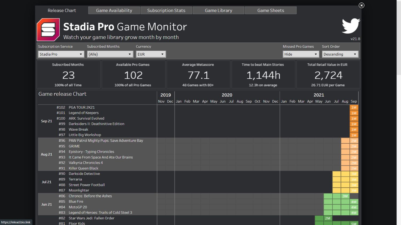Select the Release Chart tab
Screen dimensions: 401x225
[x=62, y=10]
